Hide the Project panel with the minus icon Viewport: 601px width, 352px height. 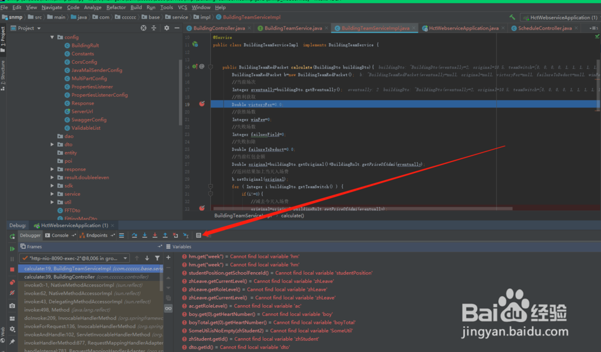177,28
